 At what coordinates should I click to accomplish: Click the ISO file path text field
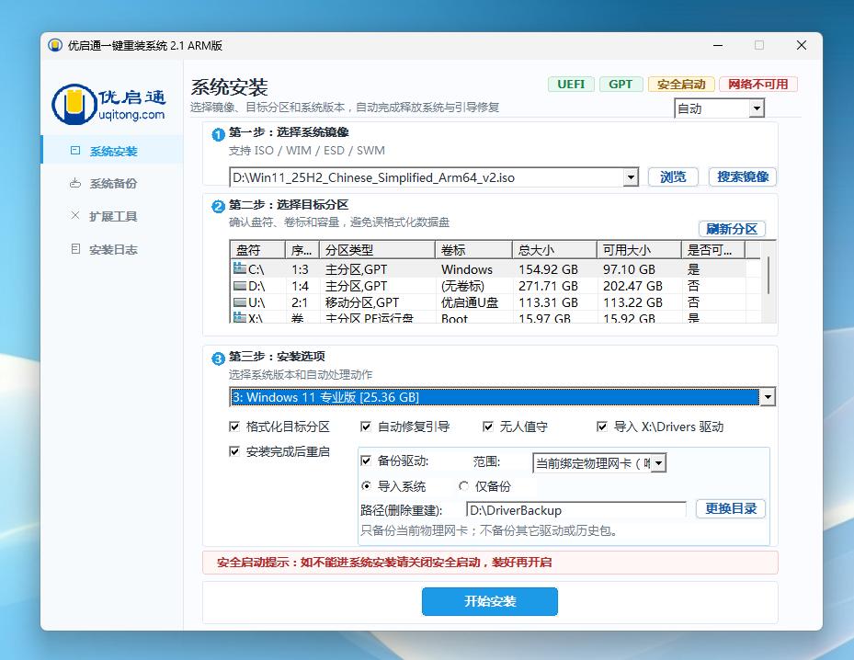[x=428, y=177]
